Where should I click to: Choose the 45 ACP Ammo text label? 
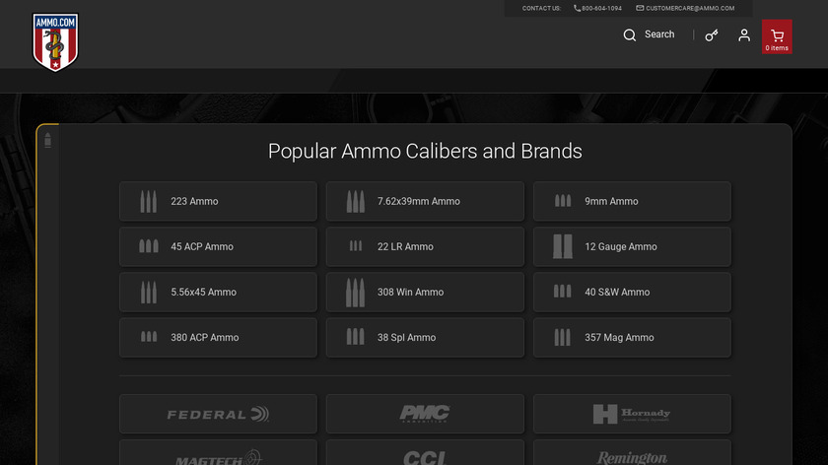[x=202, y=247]
